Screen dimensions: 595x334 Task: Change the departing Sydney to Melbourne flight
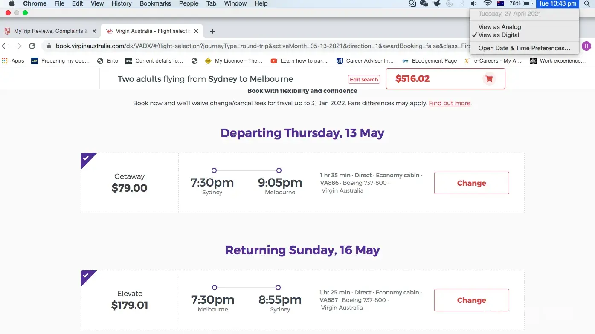(x=471, y=183)
